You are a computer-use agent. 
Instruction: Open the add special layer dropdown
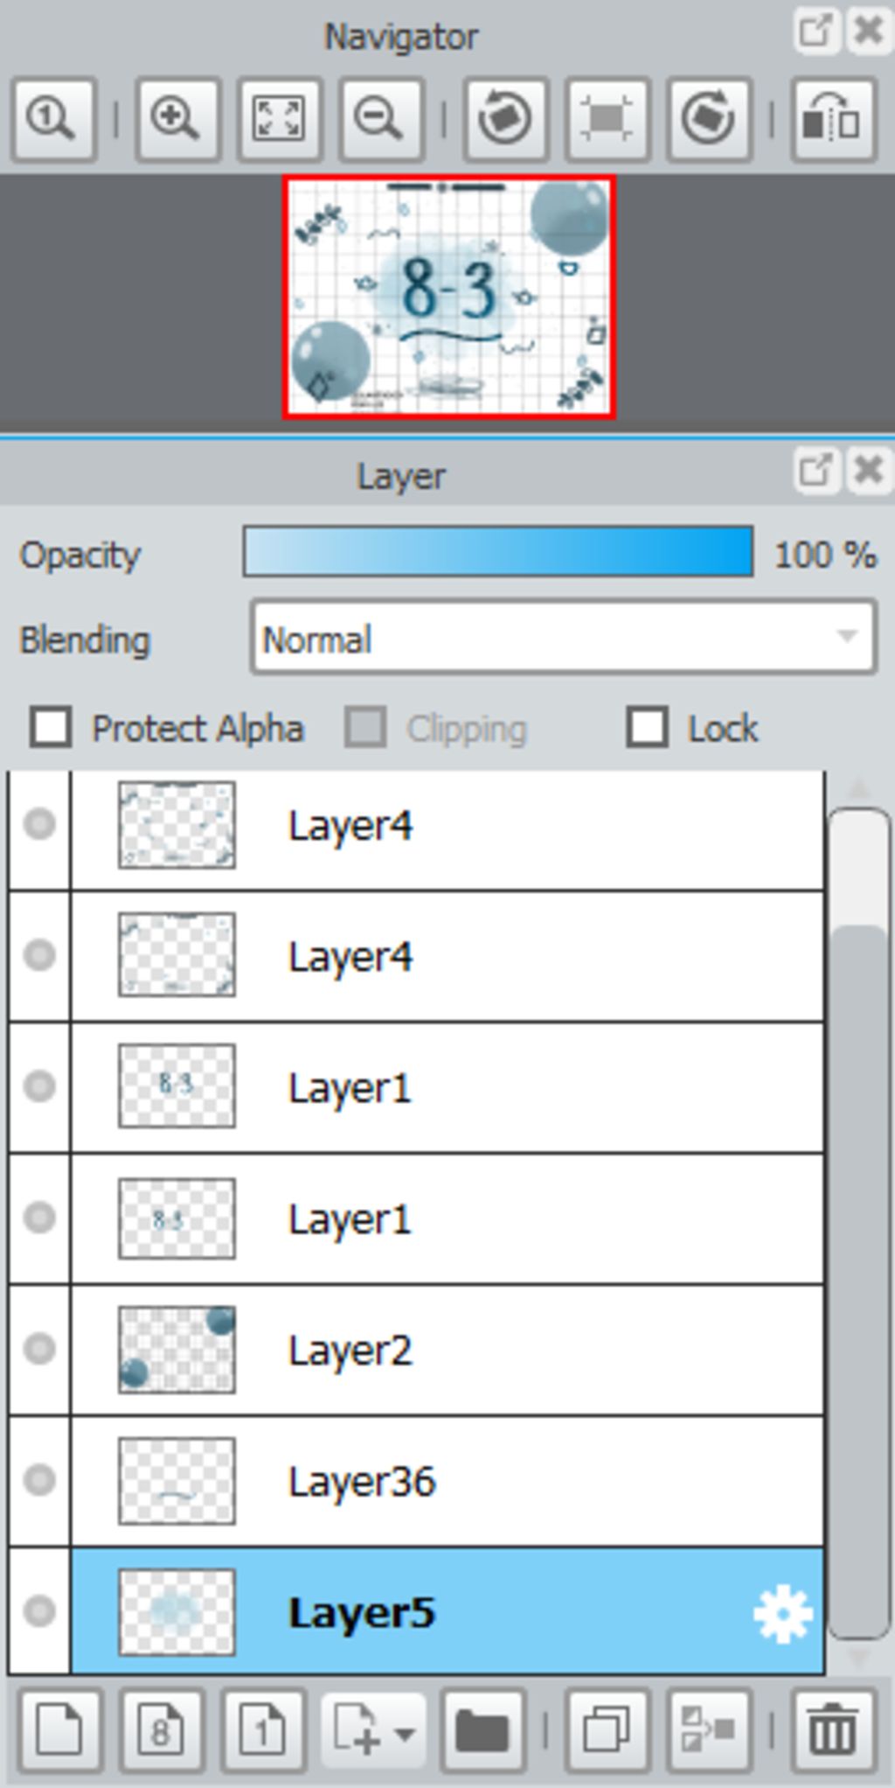pyautogui.click(x=373, y=1730)
